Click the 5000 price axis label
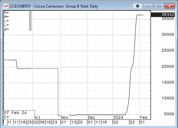This screenshot has height=128, width=178. click(x=169, y=114)
